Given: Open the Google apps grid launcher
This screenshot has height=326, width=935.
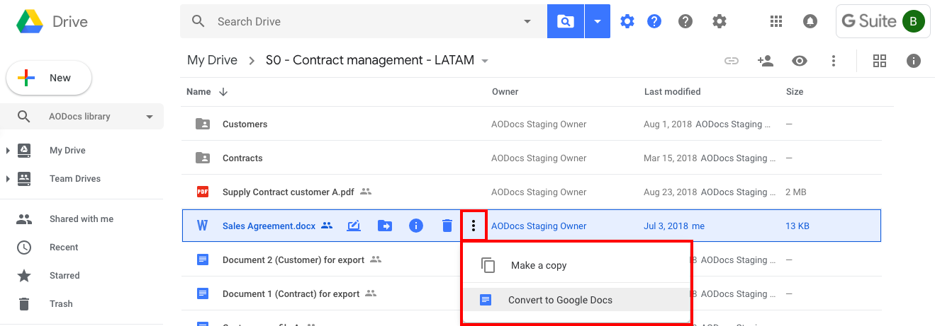Looking at the screenshot, I should pos(776,21).
